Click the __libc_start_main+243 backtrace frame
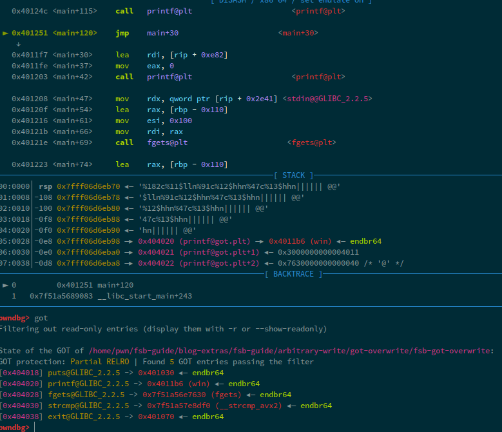The image size is (502, 432). [x=110, y=296]
